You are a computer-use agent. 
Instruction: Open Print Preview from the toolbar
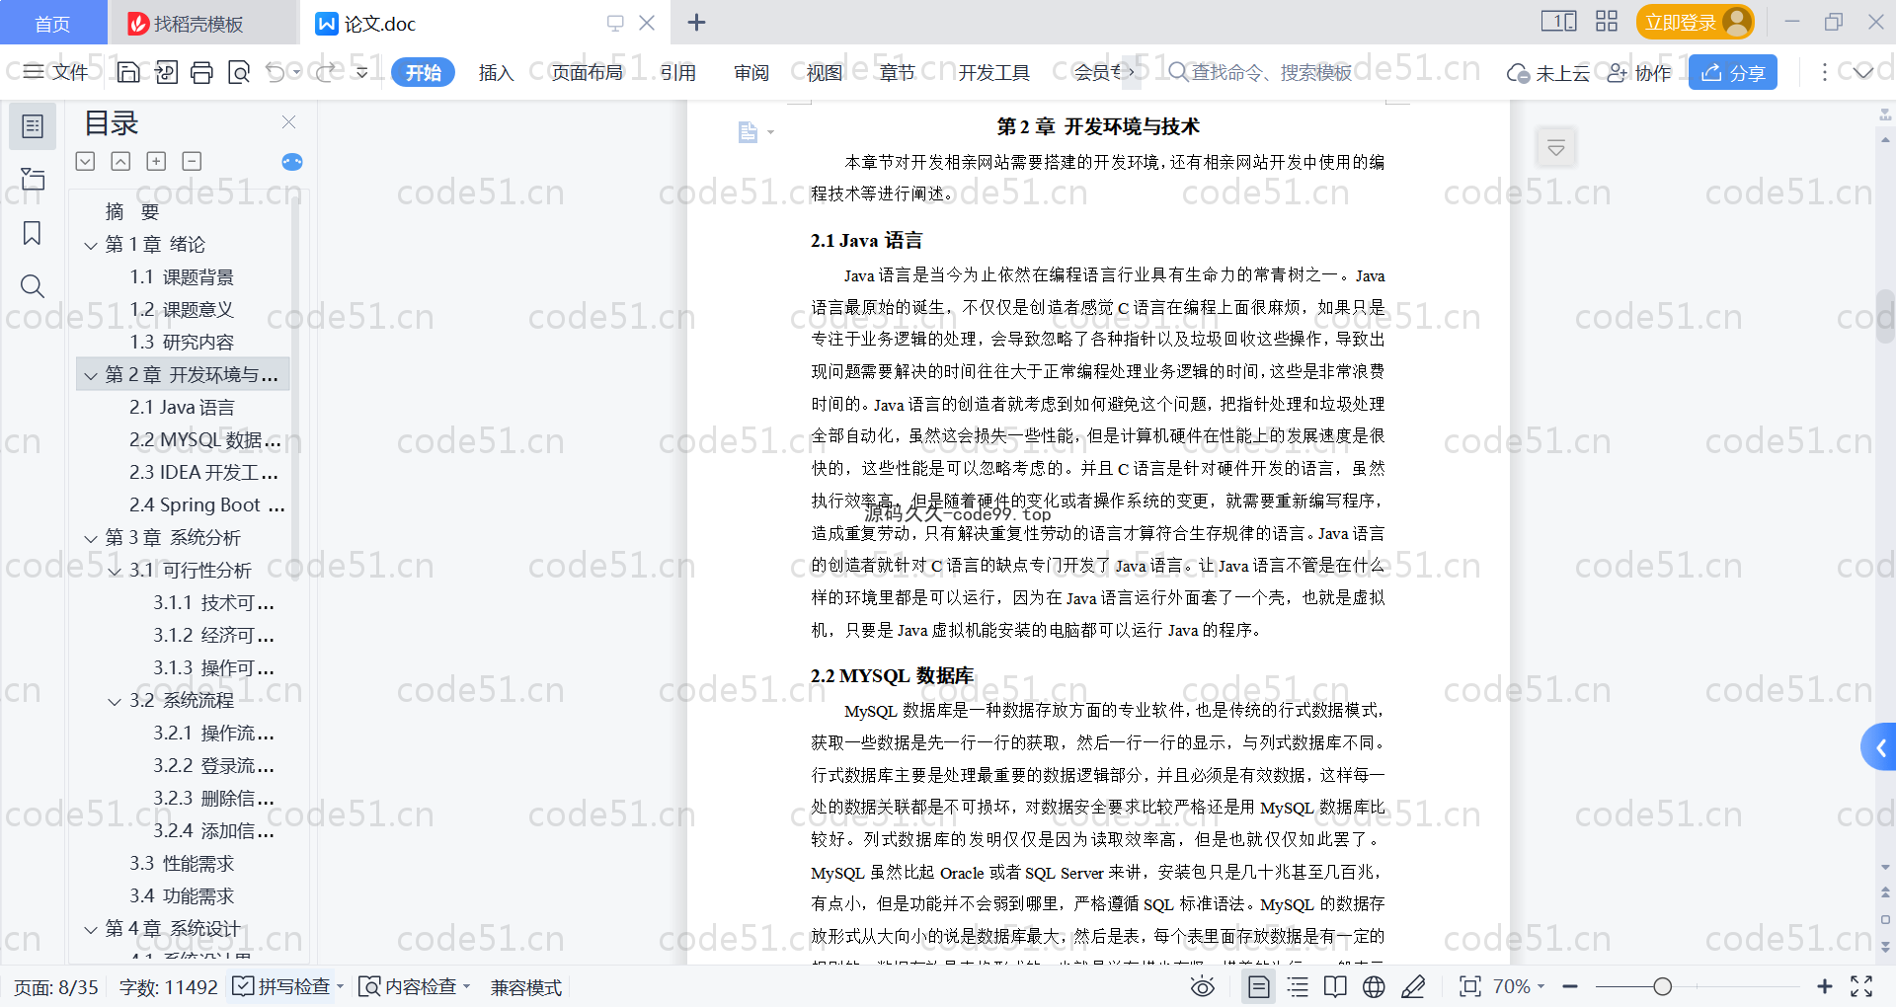[x=238, y=72]
